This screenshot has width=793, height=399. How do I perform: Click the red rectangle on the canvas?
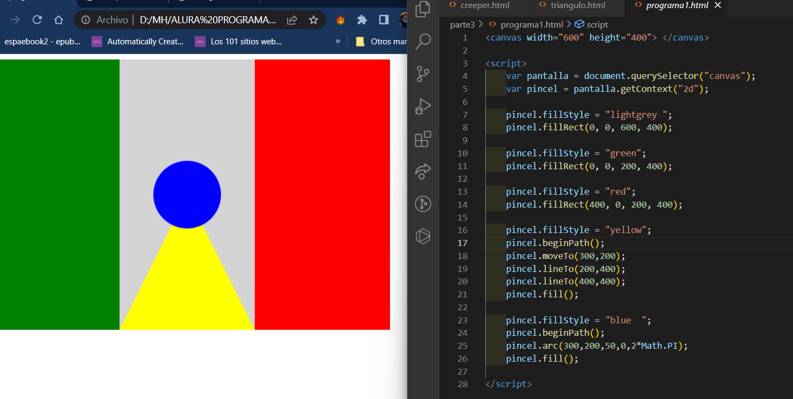(322, 195)
